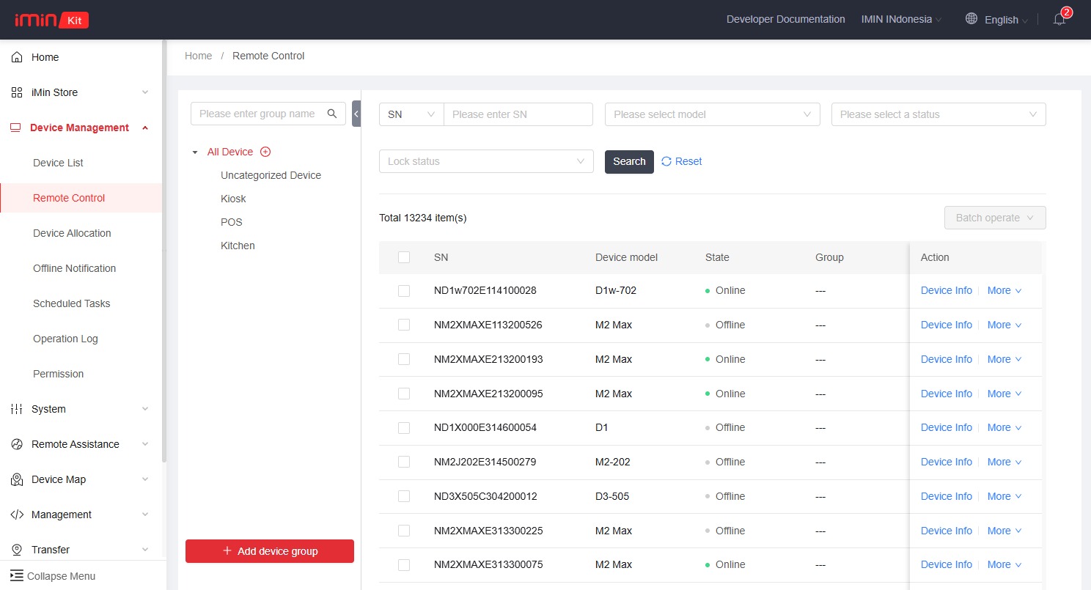Screen dimensions: 1091x590
Task: Expand More options for NM2XMAXE113200526
Action: (x=1004, y=325)
